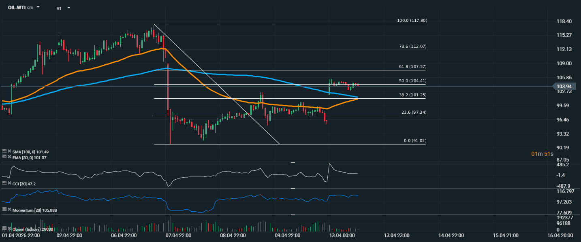Screen dimensions: 581x242
Task: Select the 61.8 (107.57) Fibonacci level label
Action: (412, 66)
